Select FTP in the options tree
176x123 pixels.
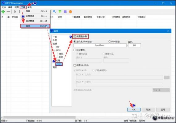tap(57, 47)
